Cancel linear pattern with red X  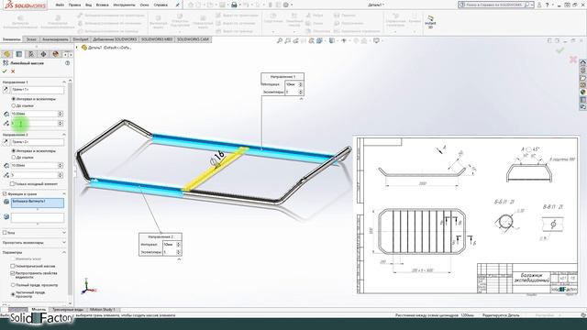click(13, 71)
